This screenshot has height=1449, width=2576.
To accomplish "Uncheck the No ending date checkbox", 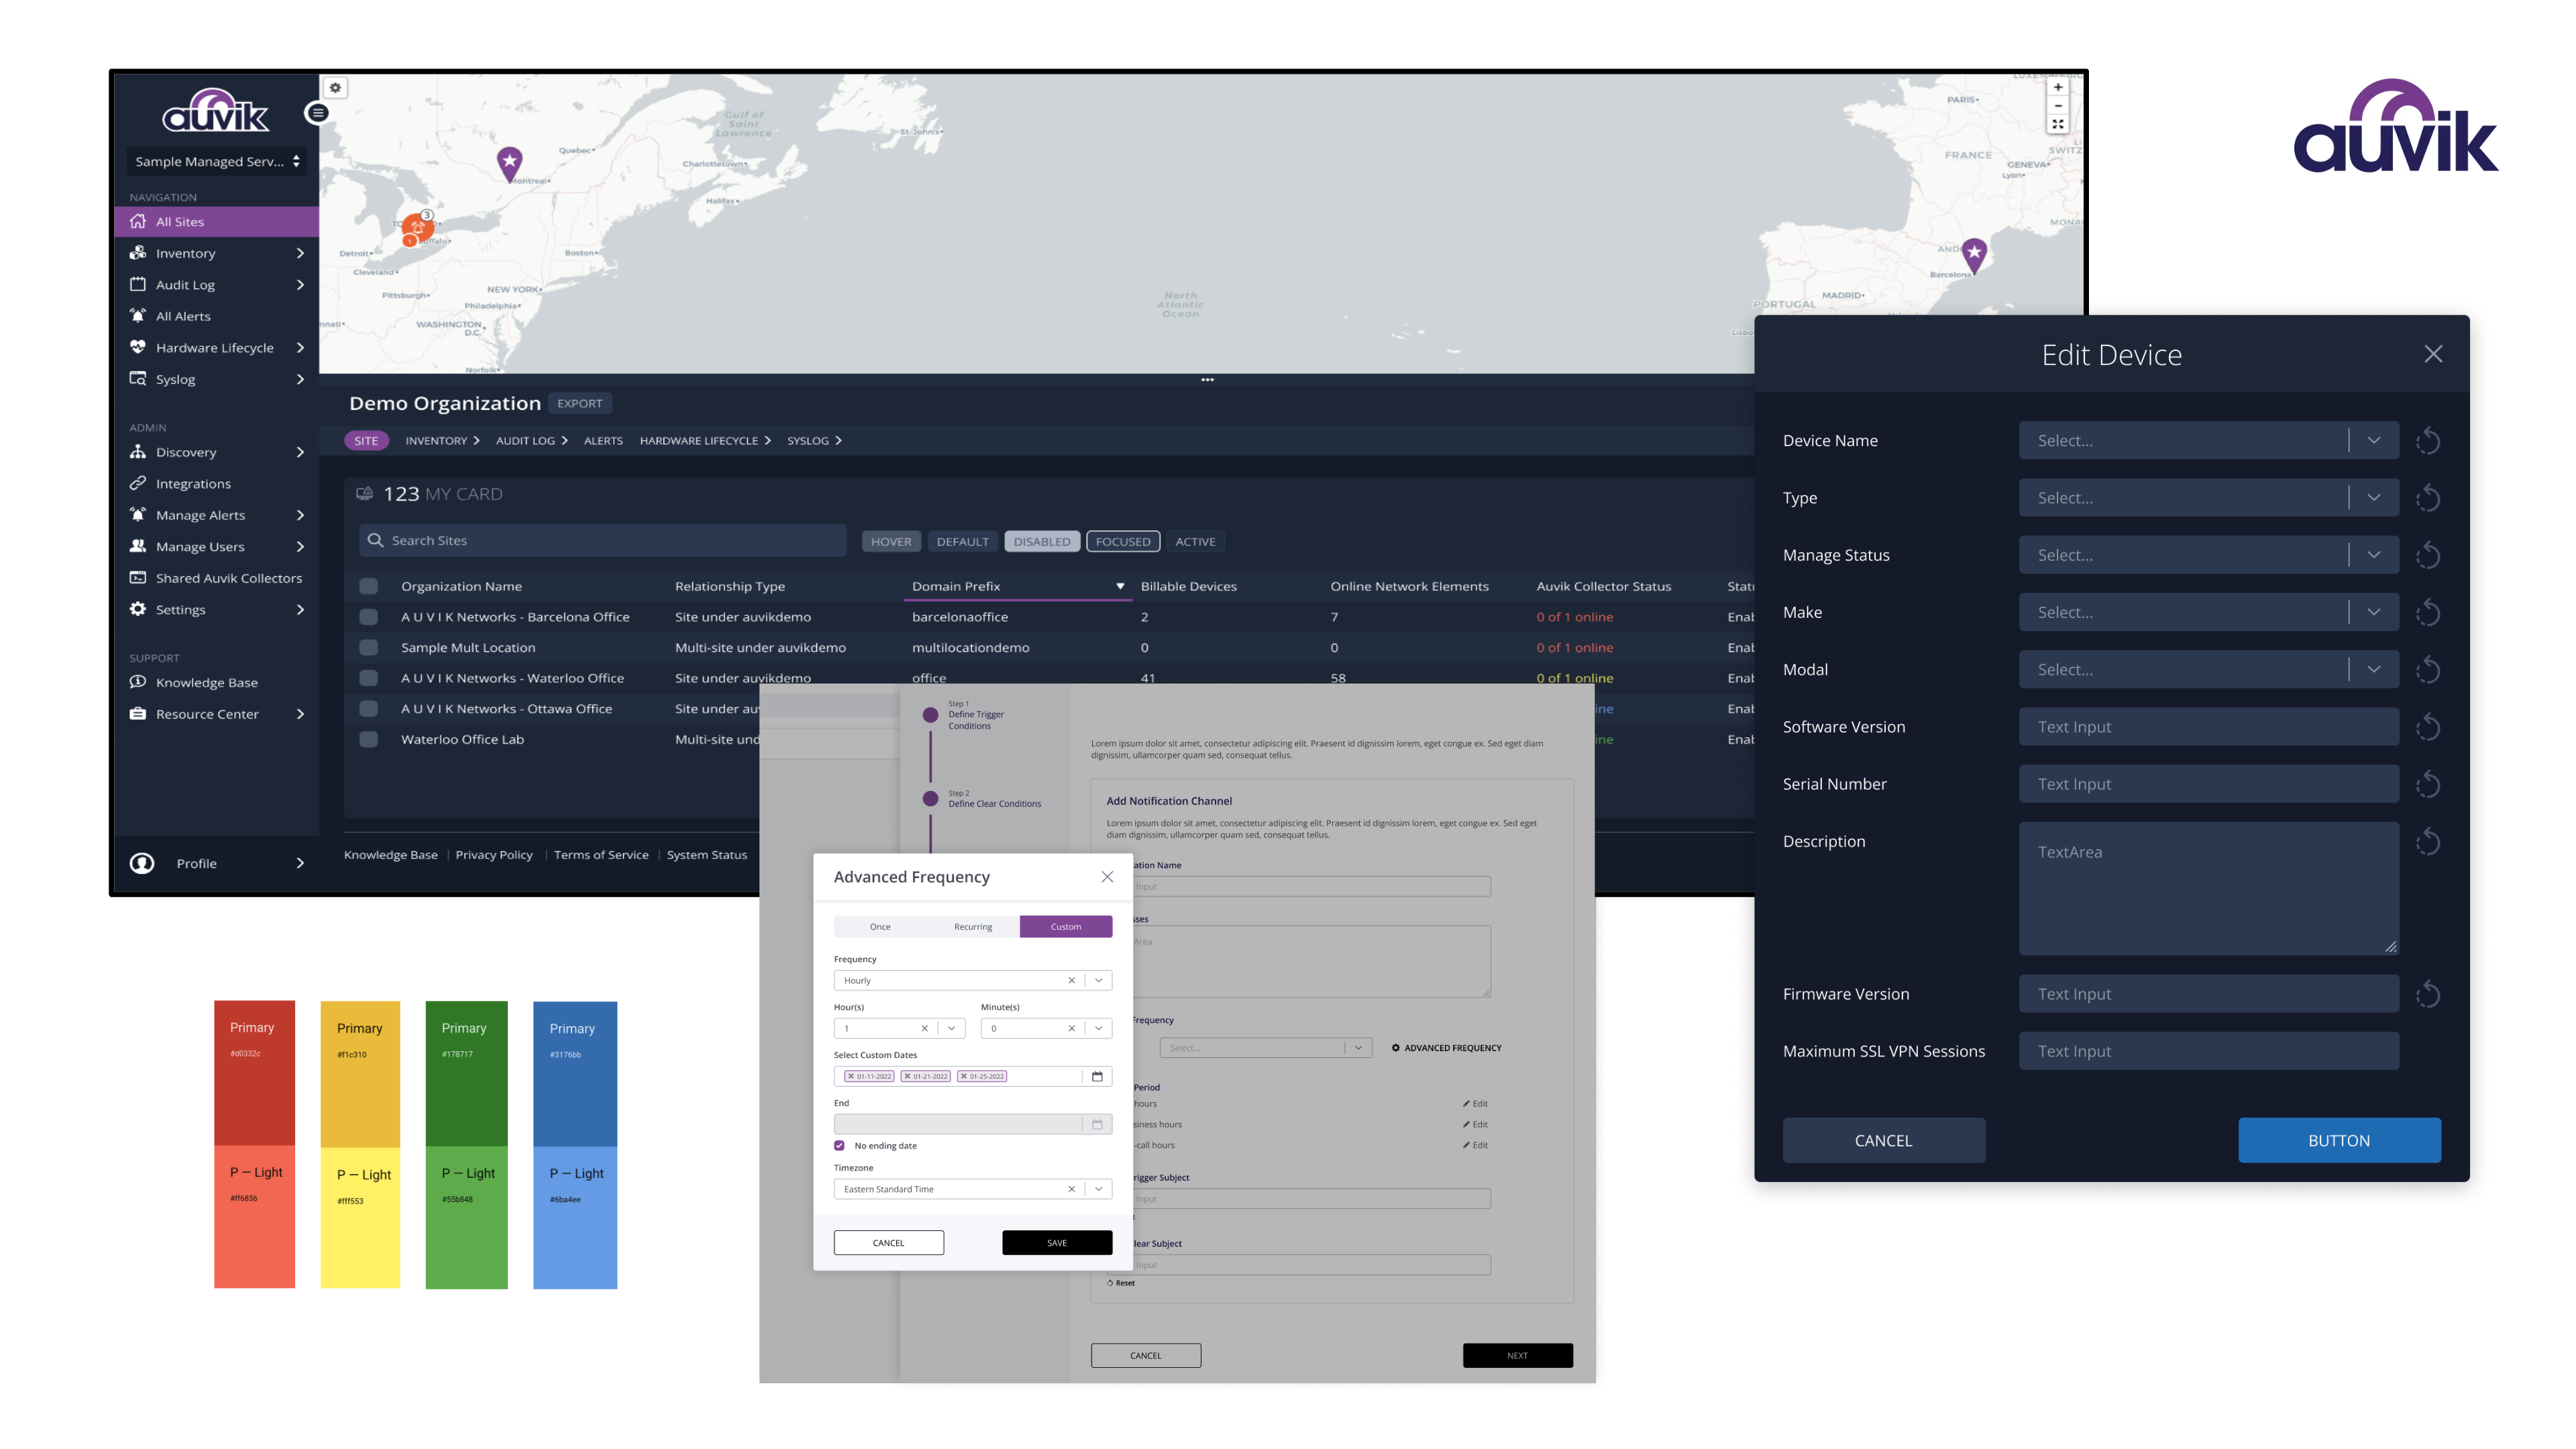I will click(x=839, y=1146).
